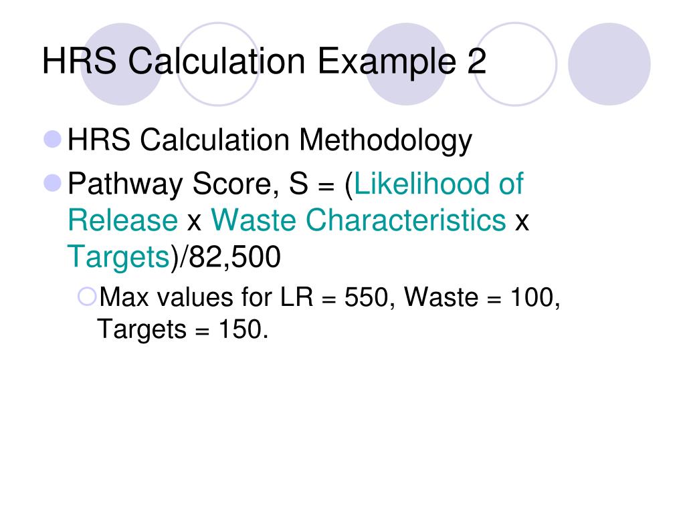The height and width of the screenshot is (513, 685).
Task: Click the slide title HRS Calculation Example 2
Action: click(x=264, y=61)
